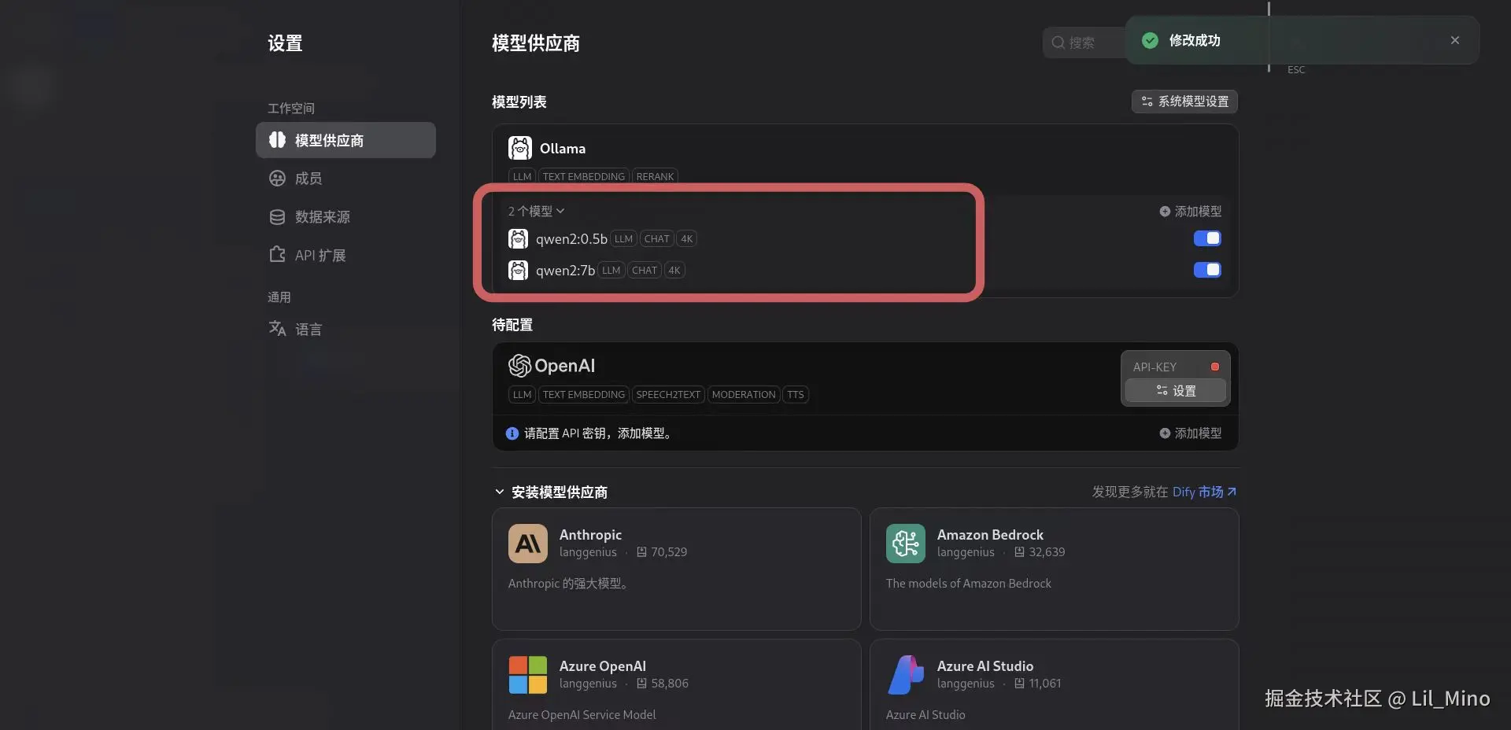1511x730 pixels.
Task: Open the Amazon Bedrock provider card
Action: click(x=1055, y=569)
